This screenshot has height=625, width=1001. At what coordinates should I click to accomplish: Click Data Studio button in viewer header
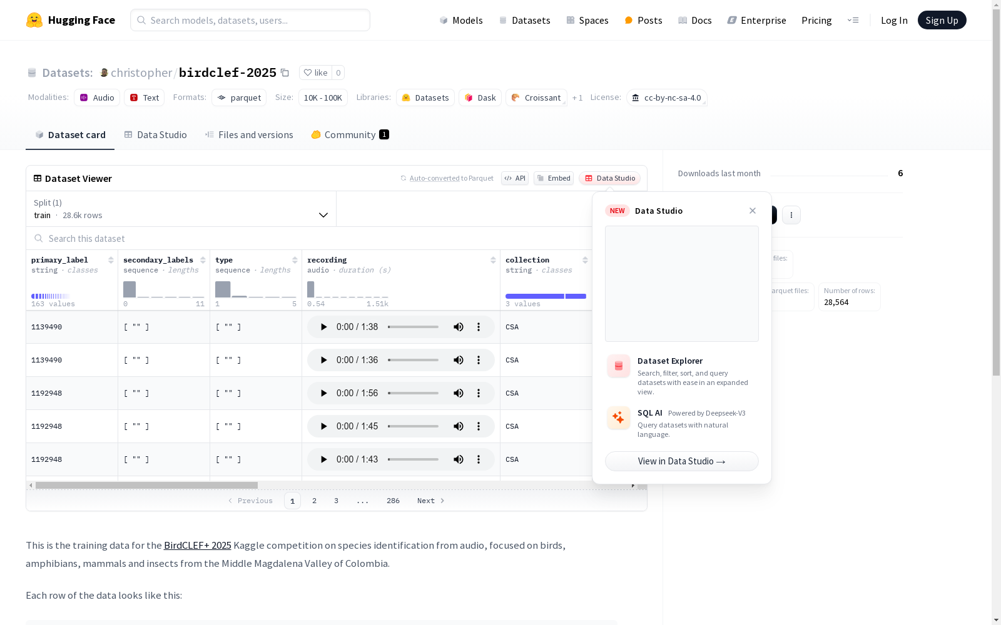pos(609,178)
